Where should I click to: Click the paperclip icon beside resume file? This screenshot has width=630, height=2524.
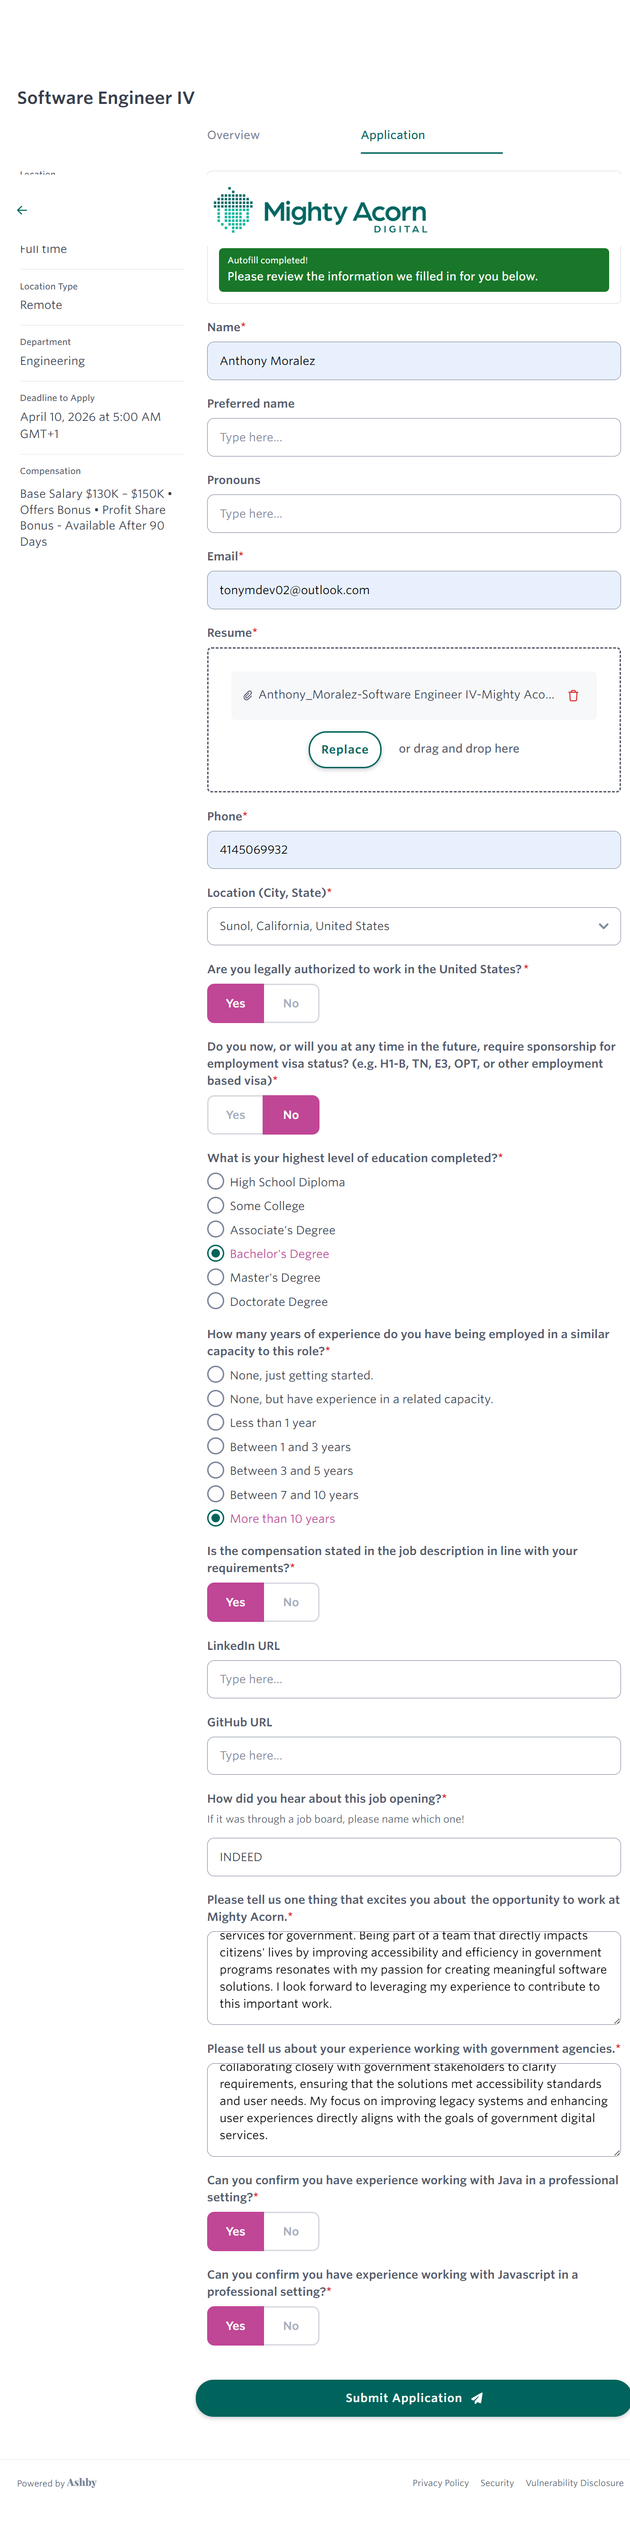[247, 696]
